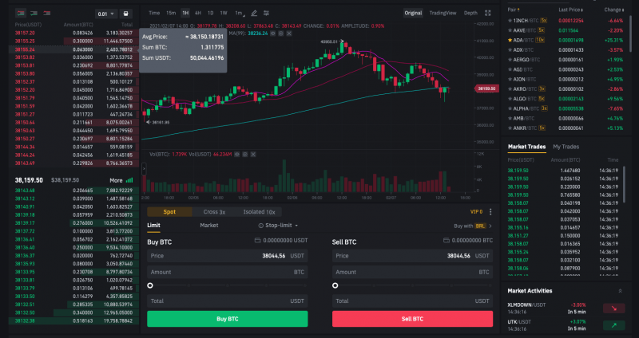Click the Amount field under Sell BTC
Viewport: 639px width, 338px height.
[x=412, y=272]
